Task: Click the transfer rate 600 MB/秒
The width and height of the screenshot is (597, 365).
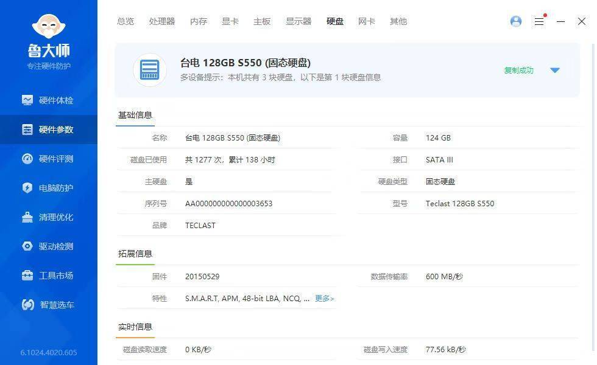Action: (444, 276)
